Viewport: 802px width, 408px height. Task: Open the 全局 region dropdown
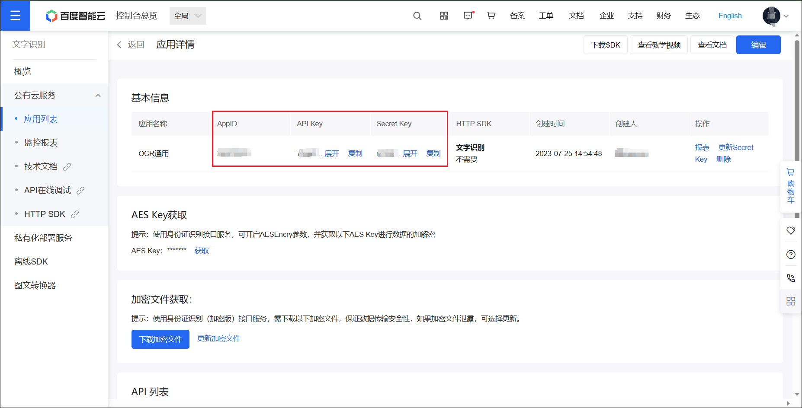[188, 16]
